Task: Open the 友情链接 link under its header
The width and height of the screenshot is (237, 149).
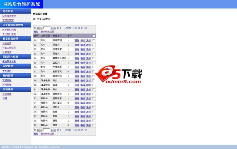Action: coord(7,94)
